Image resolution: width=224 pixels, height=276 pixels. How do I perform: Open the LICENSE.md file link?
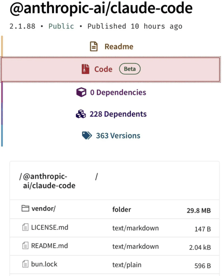tap(50, 227)
